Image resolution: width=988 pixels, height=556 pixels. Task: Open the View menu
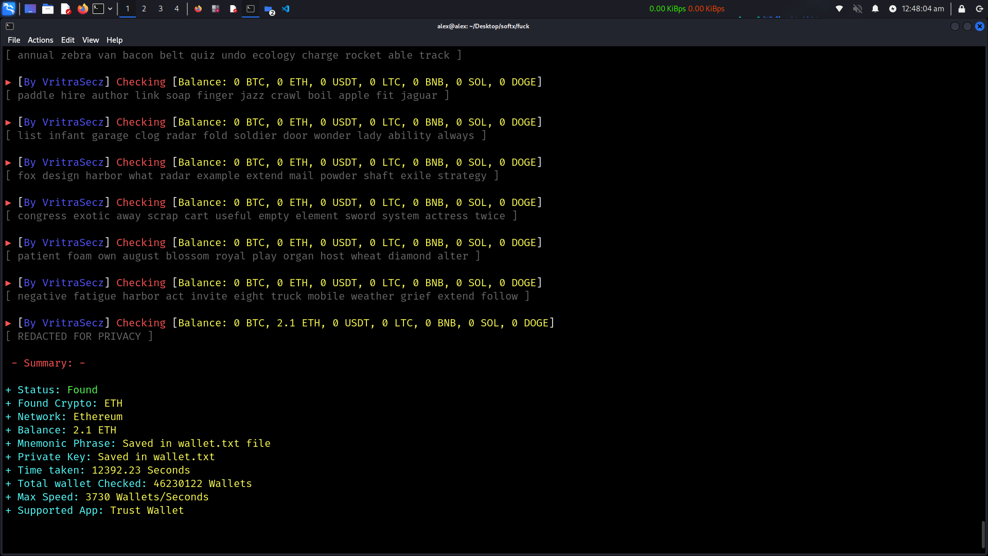pos(91,40)
